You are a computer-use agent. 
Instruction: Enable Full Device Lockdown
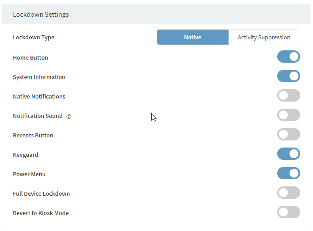(288, 193)
